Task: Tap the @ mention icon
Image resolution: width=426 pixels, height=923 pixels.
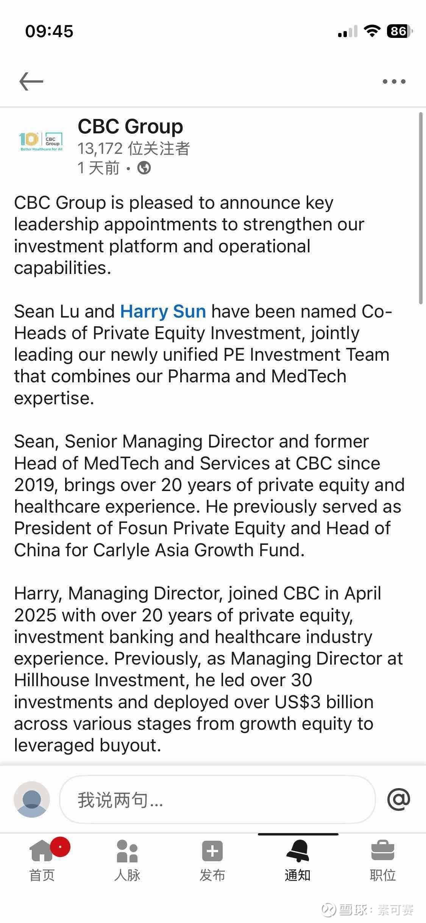Action: coord(398,799)
